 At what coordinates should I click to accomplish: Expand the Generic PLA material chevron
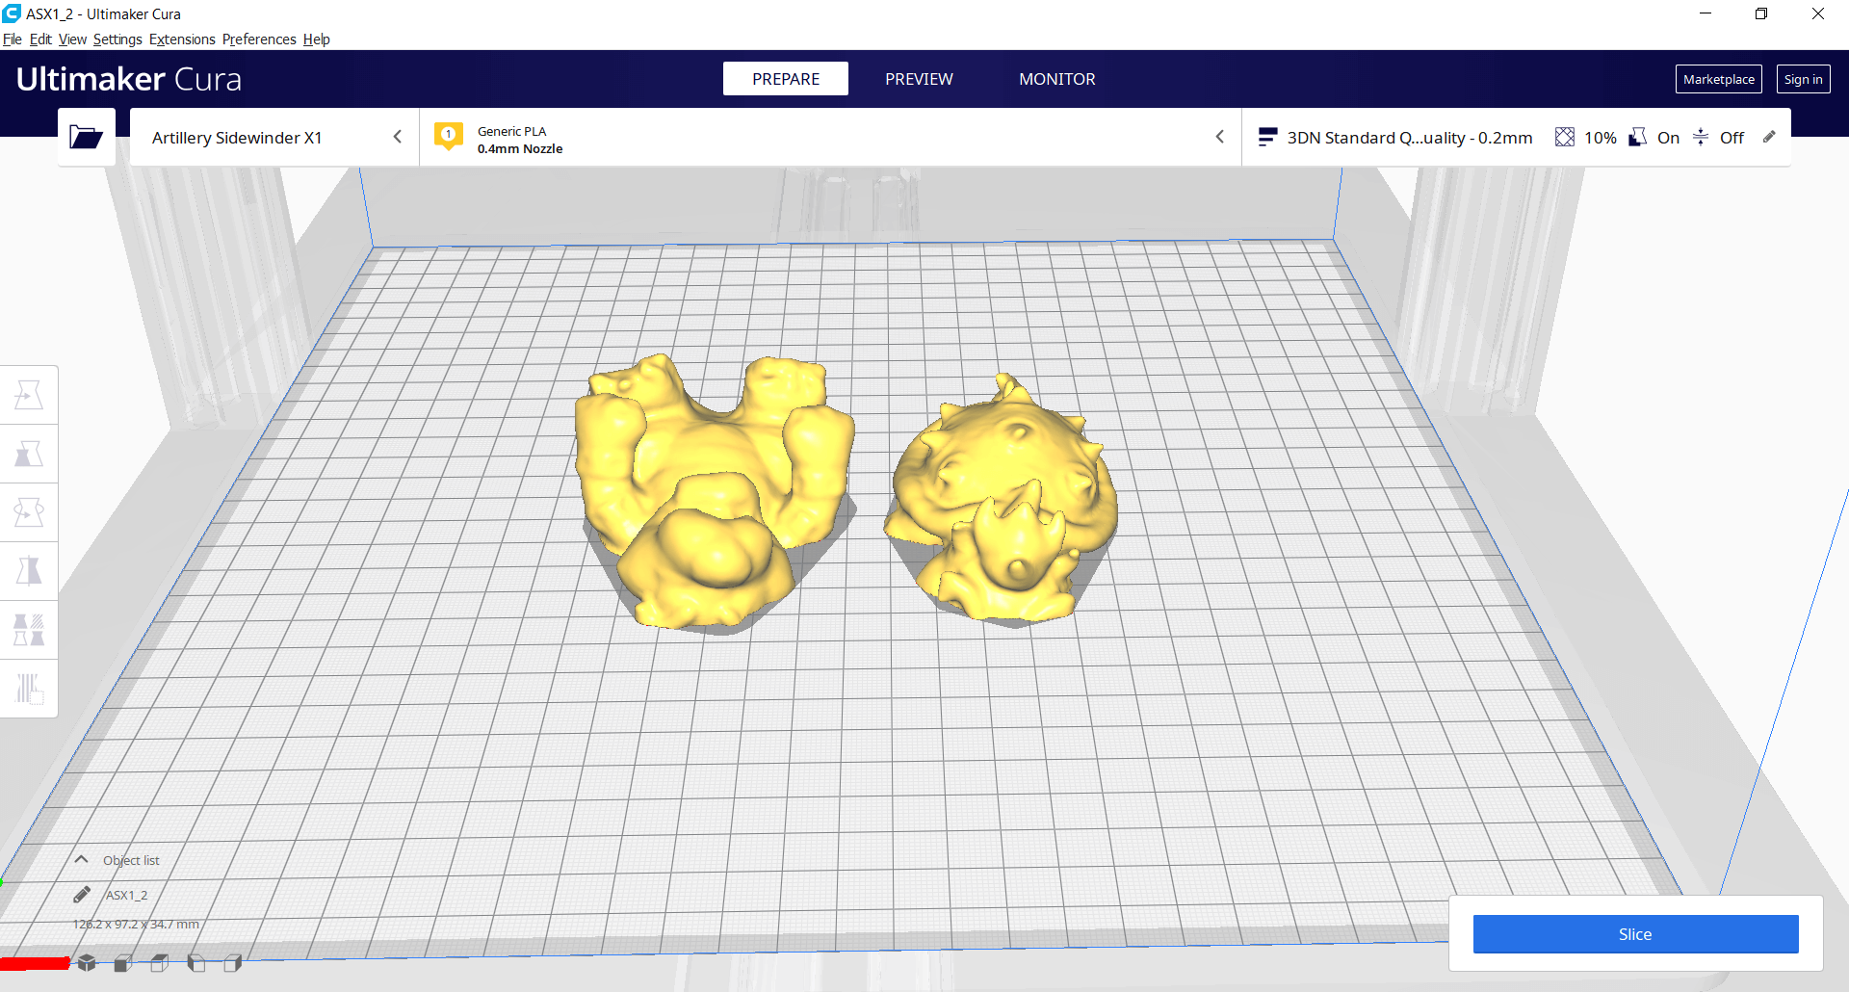click(1219, 137)
